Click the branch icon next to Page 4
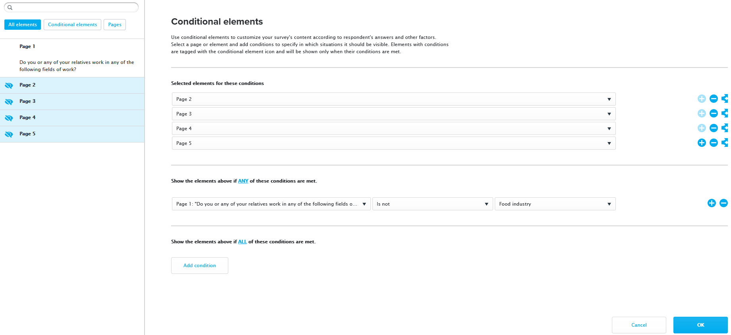Image resolution: width=731 pixels, height=335 pixels. click(x=725, y=128)
